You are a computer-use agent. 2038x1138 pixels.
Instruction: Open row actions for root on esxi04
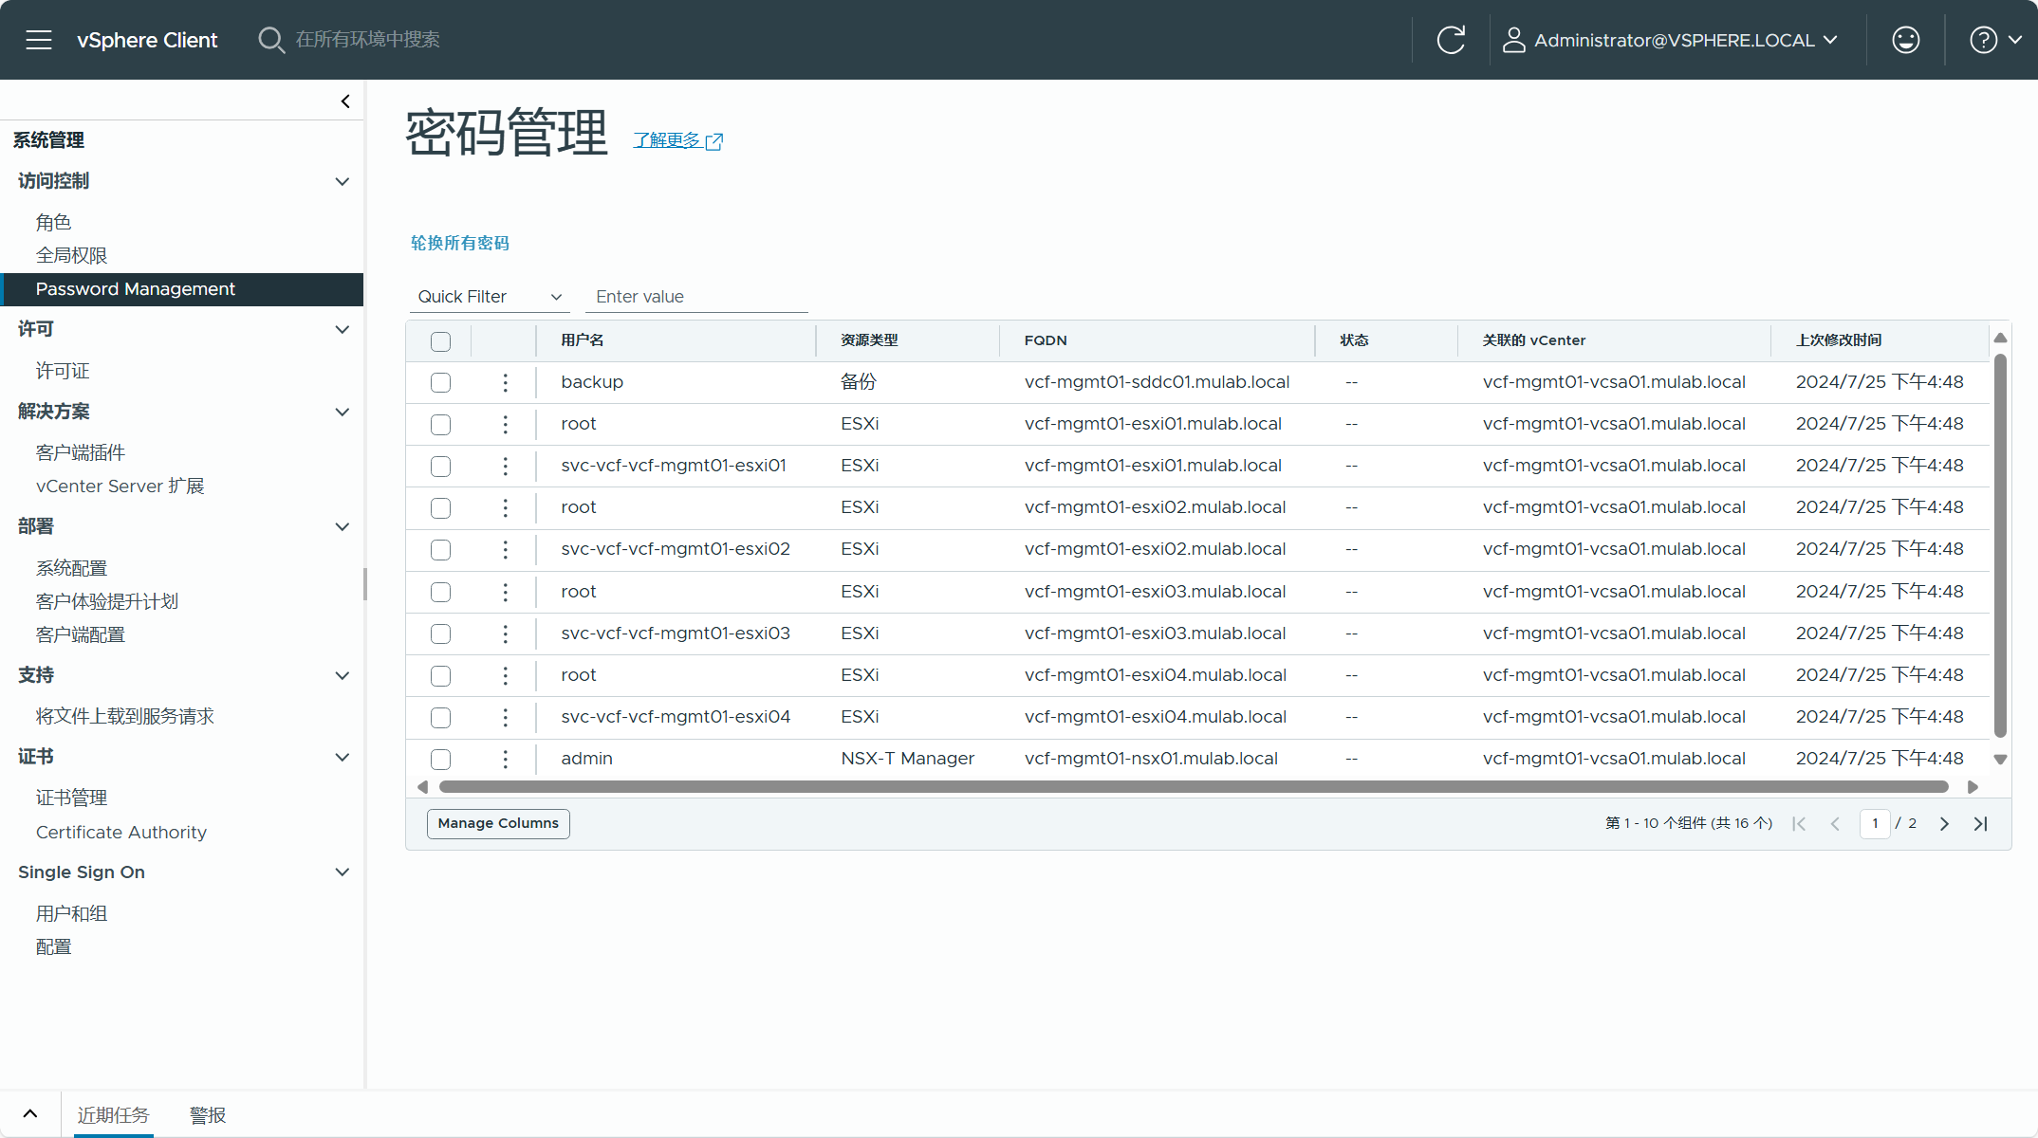coord(505,675)
